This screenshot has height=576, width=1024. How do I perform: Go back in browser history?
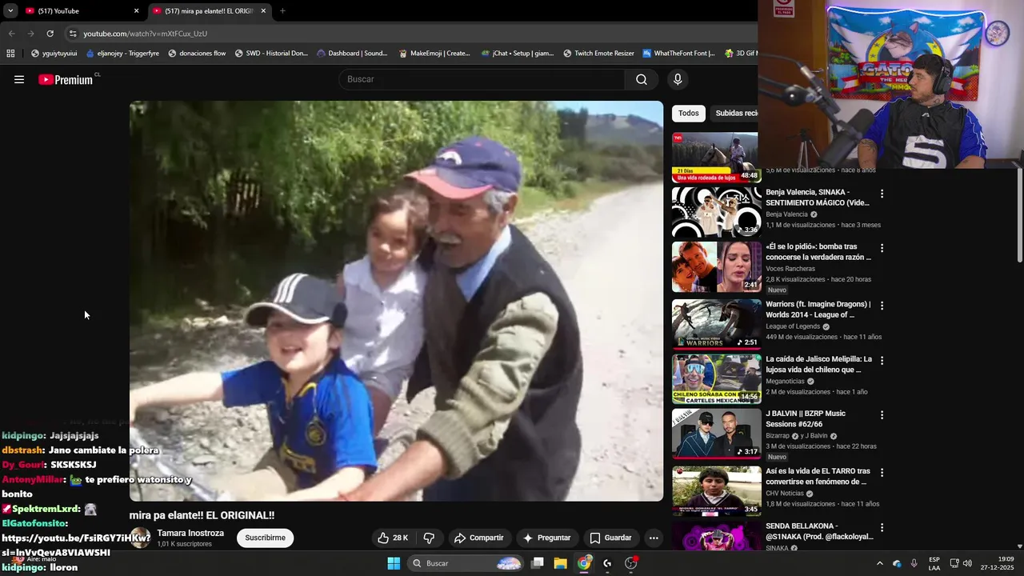point(11,34)
